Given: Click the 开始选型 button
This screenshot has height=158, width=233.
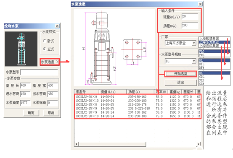Looking at the screenshot, I should [180, 74].
